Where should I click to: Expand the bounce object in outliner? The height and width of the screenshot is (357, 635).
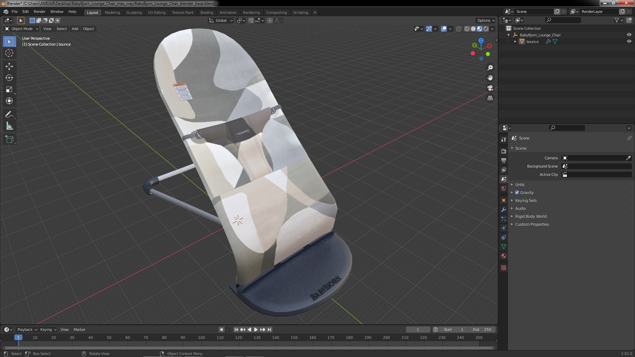click(x=515, y=41)
